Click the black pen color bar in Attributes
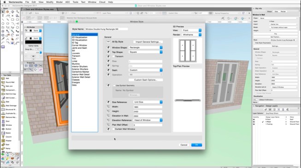 33,42
